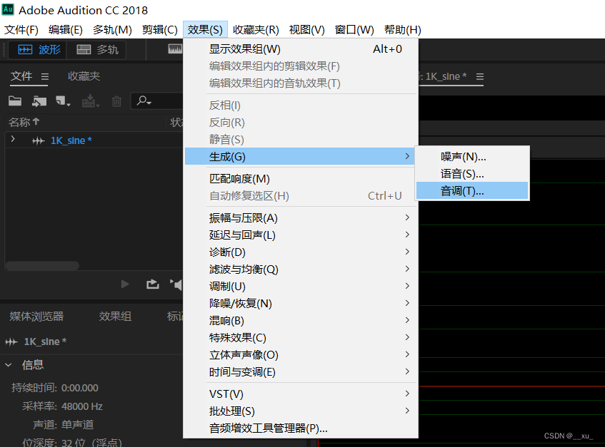Switch to the 文件 panel tab

21,76
